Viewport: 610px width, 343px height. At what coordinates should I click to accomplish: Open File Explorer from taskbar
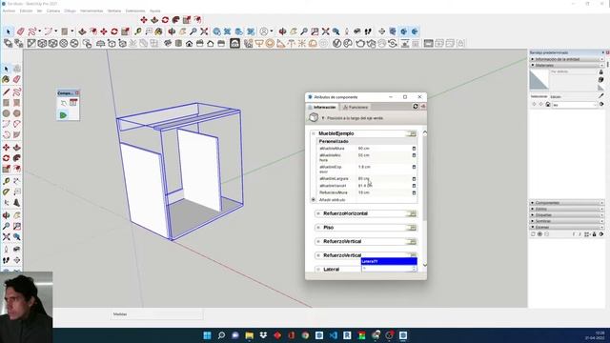[x=250, y=335]
